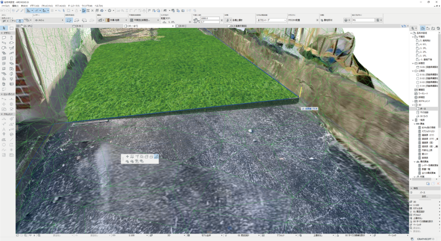Click first mesh geometry method icon
The height and width of the screenshot is (241, 441).
click(x=69, y=20)
